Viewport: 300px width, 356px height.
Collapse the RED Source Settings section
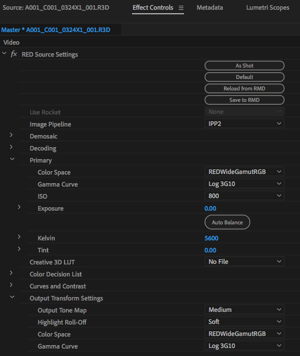(x=5, y=54)
